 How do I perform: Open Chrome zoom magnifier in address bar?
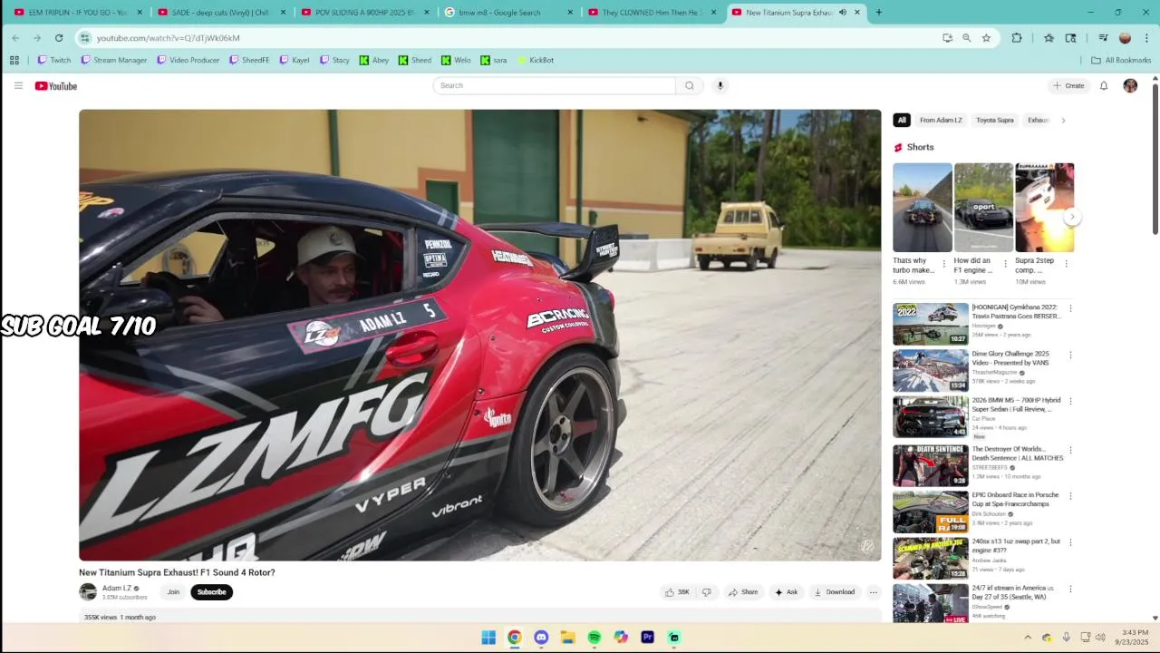pyautogui.click(x=966, y=38)
